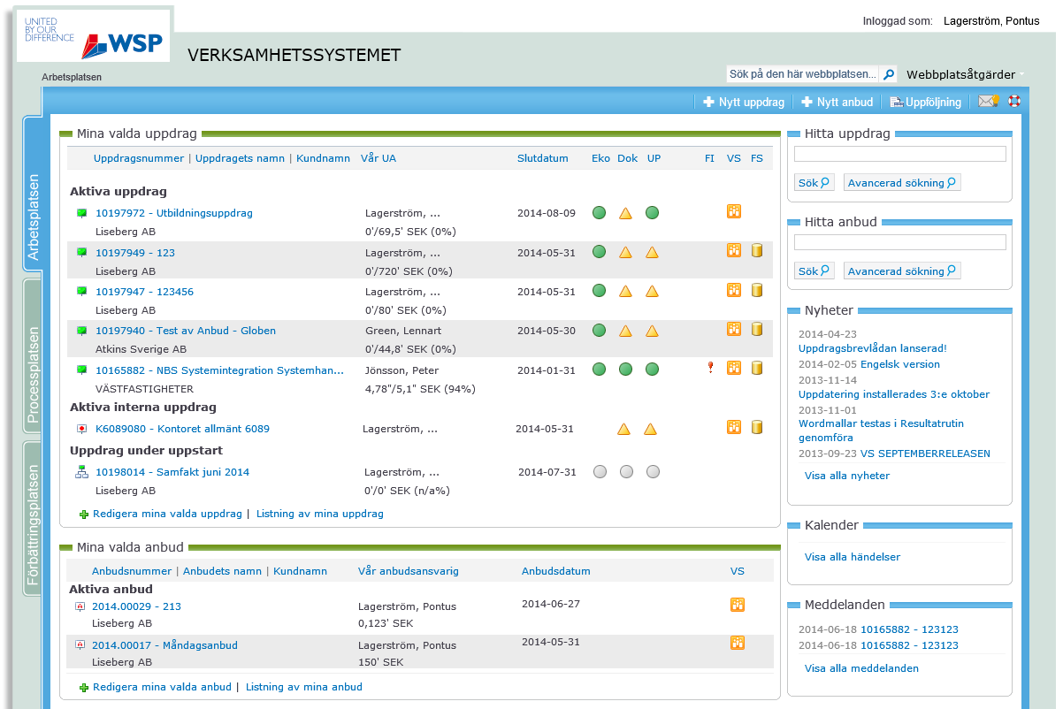Sort by Slutdatum column header
The width and height of the screenshot is (1063, 709).
(543, 158)
